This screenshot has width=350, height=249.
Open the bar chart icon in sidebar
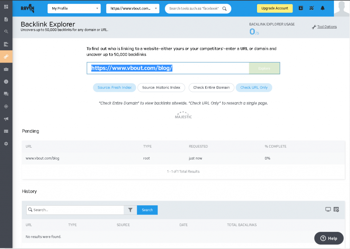[6, 44]
